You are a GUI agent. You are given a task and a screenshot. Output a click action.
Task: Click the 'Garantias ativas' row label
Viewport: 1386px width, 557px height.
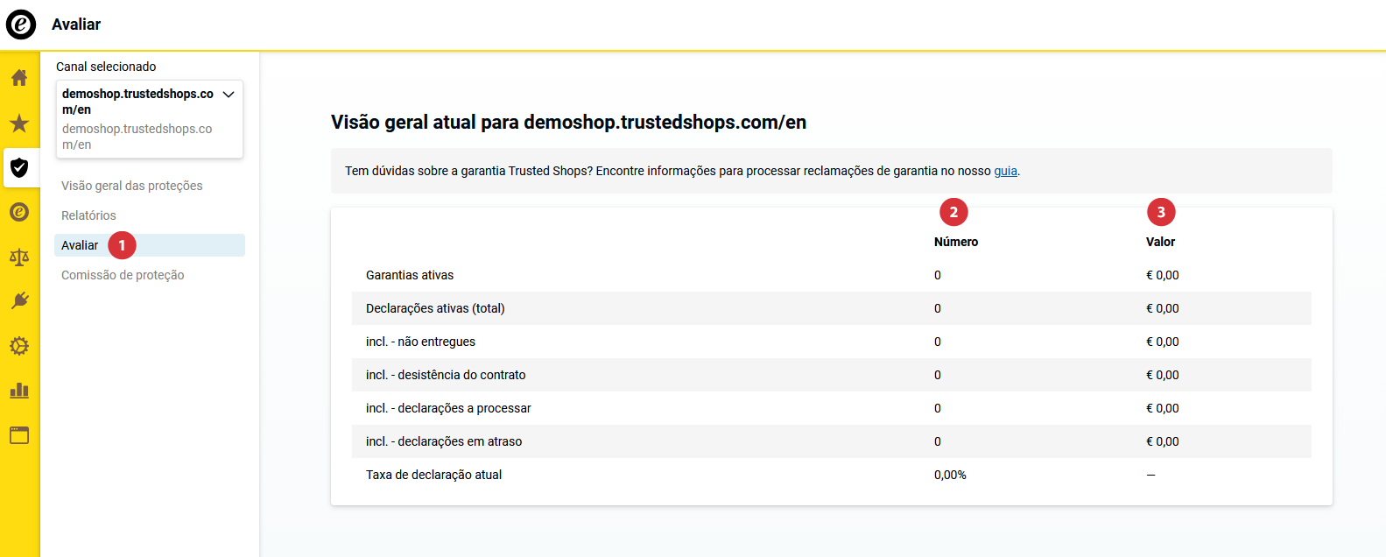click(x=410, y=275)
